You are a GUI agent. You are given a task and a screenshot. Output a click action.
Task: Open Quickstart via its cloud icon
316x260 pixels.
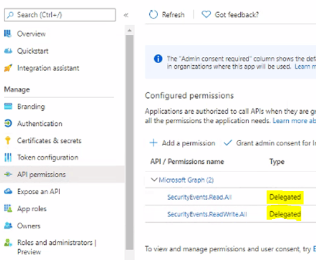click(x=8, y=51)
